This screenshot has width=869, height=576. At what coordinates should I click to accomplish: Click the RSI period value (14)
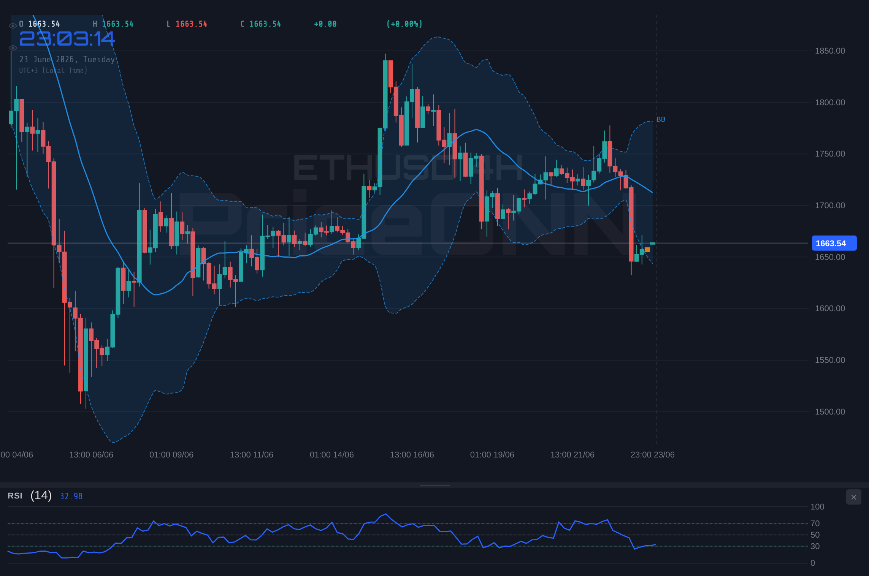41,495
